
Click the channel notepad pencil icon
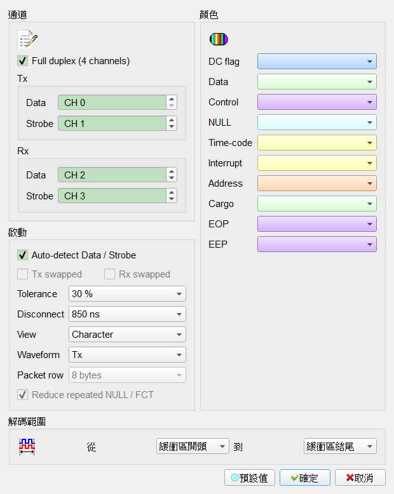point(27,39)
